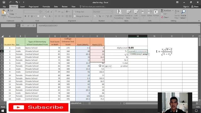Click the Name Box field
The width and height of the screenshot is (201, 113).
[8, 25]
